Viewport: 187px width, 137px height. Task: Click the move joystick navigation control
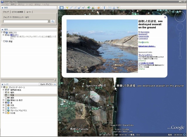(180, 27)
